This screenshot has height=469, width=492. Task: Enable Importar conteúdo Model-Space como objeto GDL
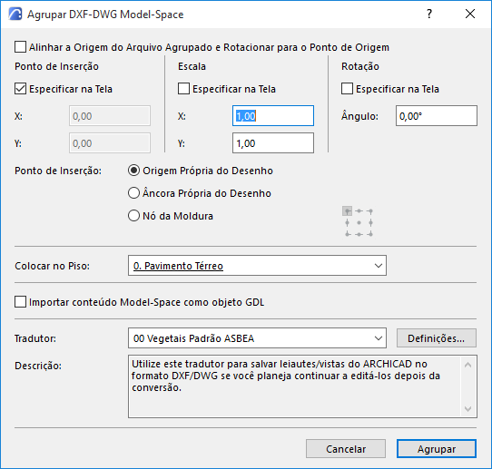(x=20, y=302)
